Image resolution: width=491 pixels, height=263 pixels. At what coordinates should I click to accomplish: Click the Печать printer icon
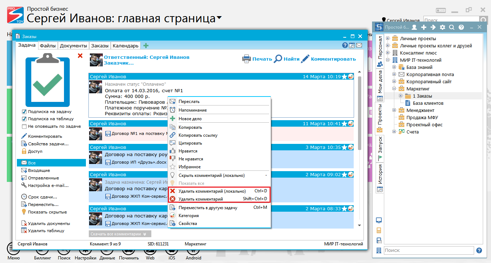[x=246, y=59]
